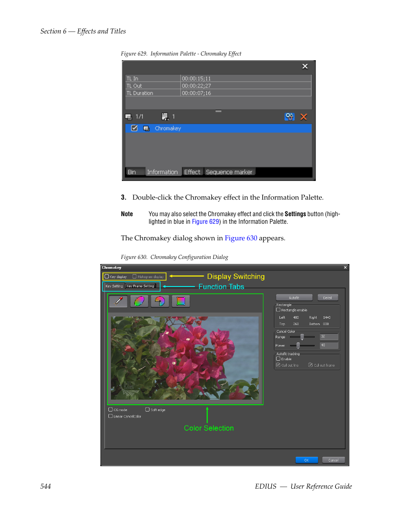Screen dimensions: 404x520
Task: Click the orange X delete effect icon
Action: click(x=304, y=117)
